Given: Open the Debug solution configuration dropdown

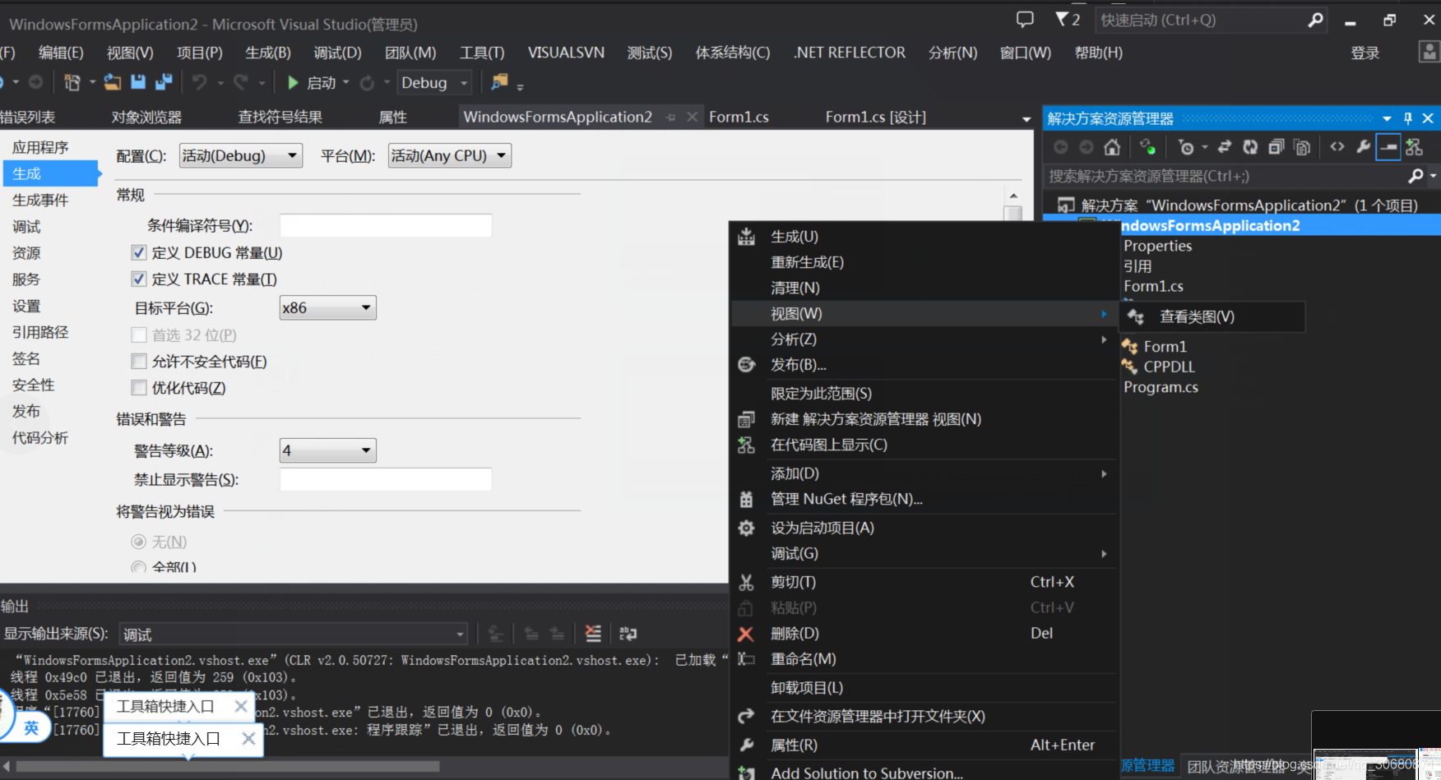Looking at the screenshot, I should coord(435,82).
